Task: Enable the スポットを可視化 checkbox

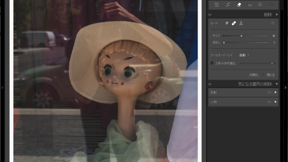Action: coord(212,63)
